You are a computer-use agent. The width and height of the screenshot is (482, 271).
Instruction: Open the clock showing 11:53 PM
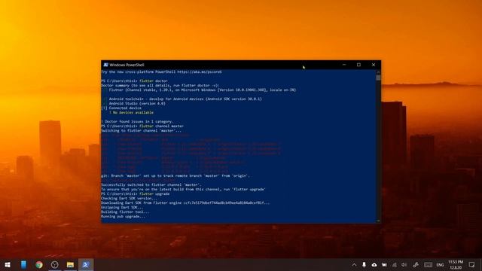click(x=456, y=264)
